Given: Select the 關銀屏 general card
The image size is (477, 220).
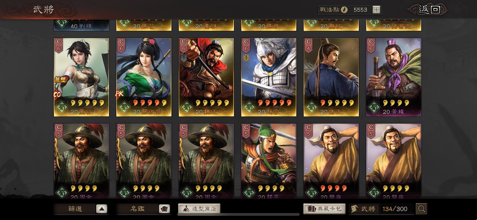Looking at the screenshot, I should tap(144, 77).
